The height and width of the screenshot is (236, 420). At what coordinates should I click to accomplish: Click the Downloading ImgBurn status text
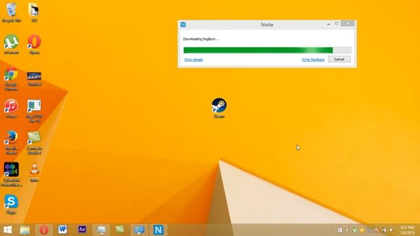click(201, 39)
